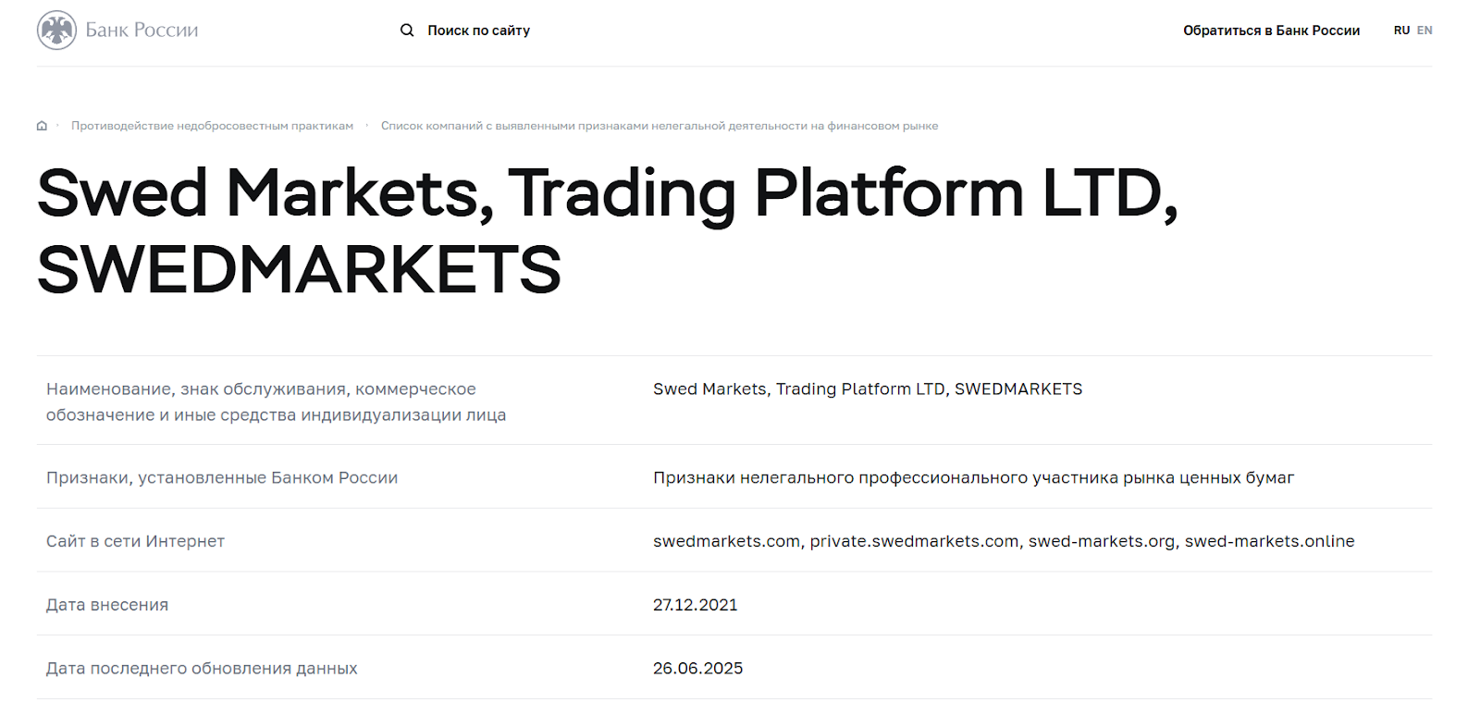Click the 'Сайт в сети Интернет' row label

click(x=135, y=541)
